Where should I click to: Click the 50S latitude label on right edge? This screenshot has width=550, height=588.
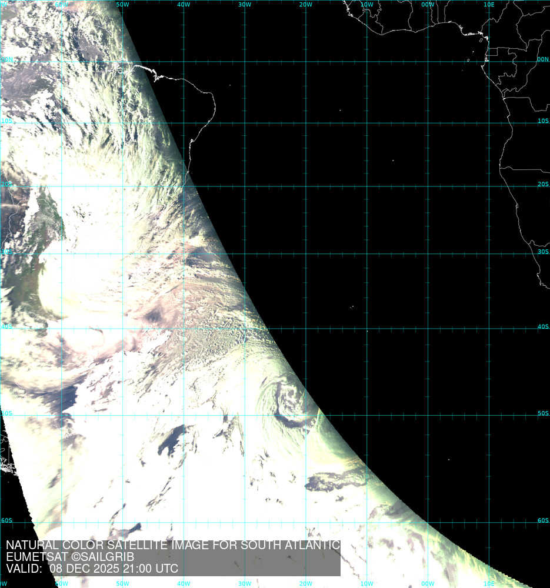coord(542,413)
